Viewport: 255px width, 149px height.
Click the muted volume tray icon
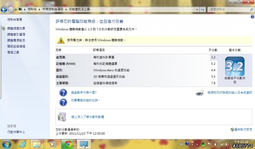point(227,144)
